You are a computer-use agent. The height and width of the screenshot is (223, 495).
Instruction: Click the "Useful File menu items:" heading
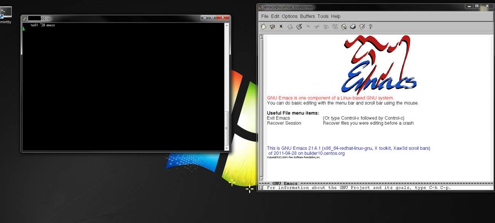pyautogui.click(x=293, y=113)
